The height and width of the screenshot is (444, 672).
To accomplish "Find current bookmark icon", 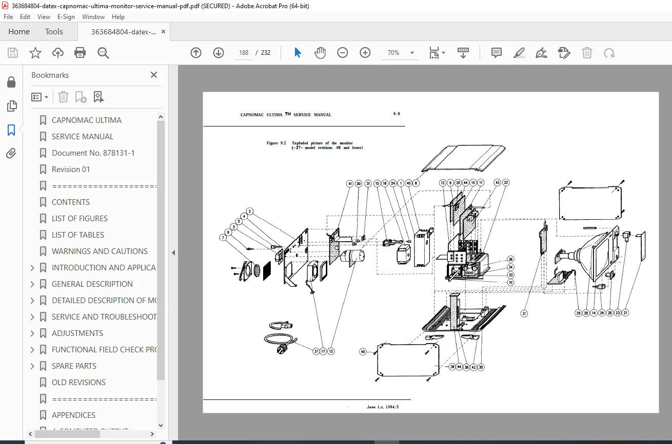I will tap(98, 97).
